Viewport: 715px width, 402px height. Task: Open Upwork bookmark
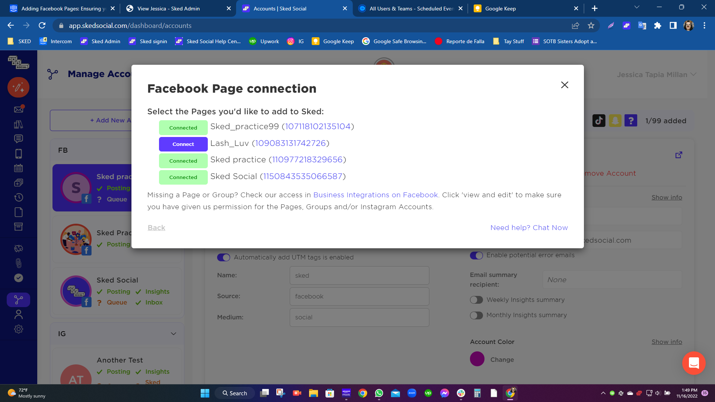pyautogui.click(x=264, y=41)
